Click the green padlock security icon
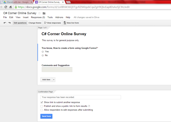This screenshot has height=122, width=171. (x=16, y=7)
